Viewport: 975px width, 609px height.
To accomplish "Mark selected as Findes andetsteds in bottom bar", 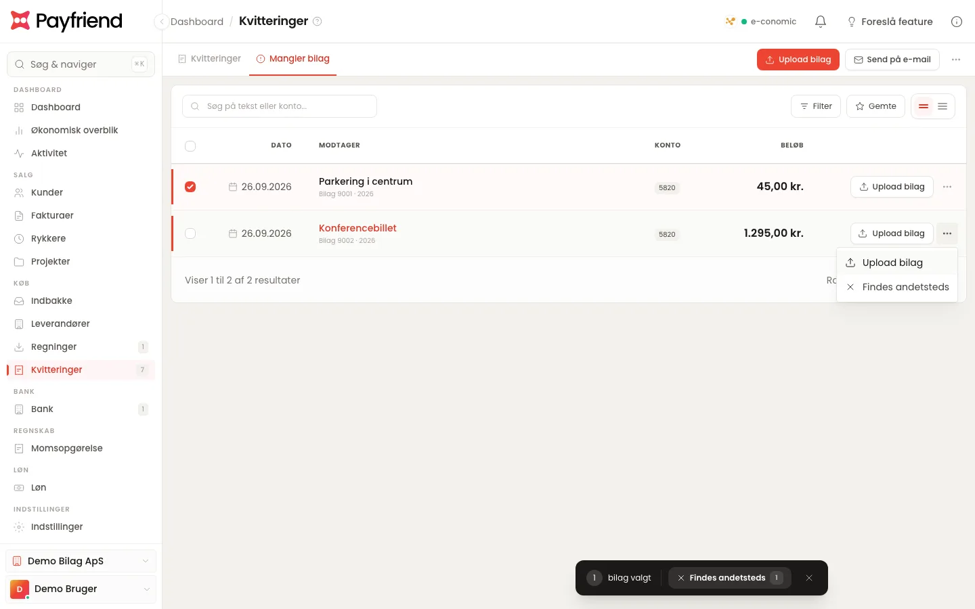I will tap(730, 578).
